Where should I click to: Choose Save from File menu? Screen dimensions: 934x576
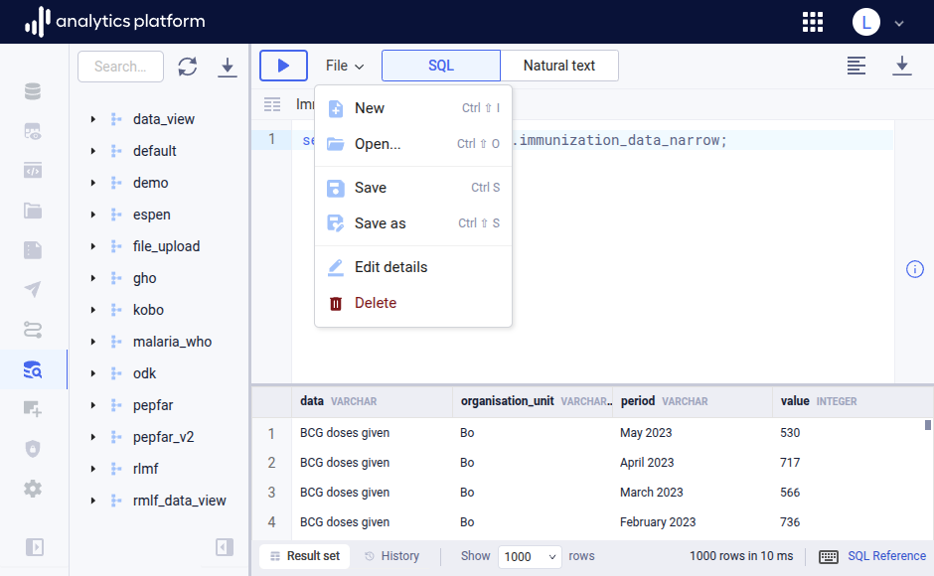(412, 188)
